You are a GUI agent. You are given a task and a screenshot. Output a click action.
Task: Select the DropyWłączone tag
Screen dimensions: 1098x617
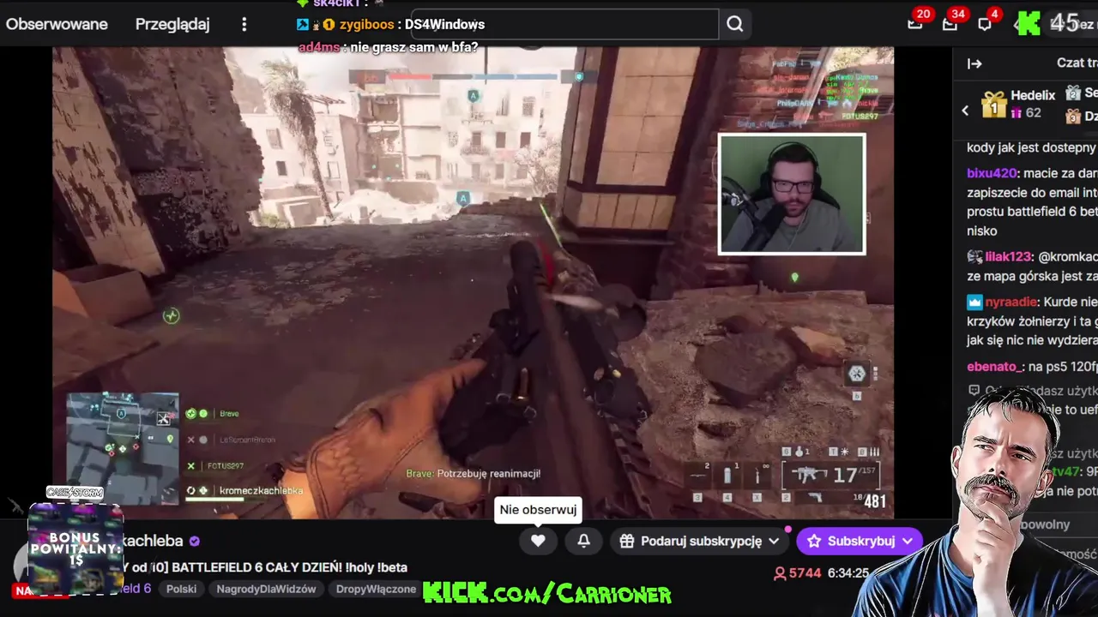click(376, 589)
